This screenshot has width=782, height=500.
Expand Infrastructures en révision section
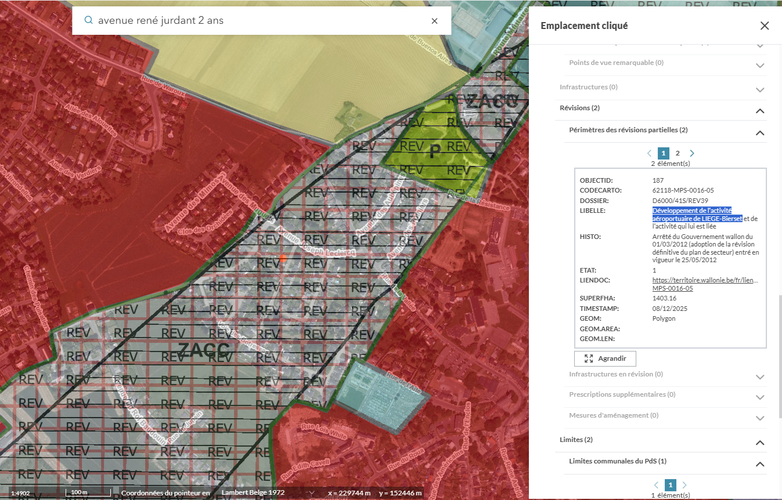[759, 377]
